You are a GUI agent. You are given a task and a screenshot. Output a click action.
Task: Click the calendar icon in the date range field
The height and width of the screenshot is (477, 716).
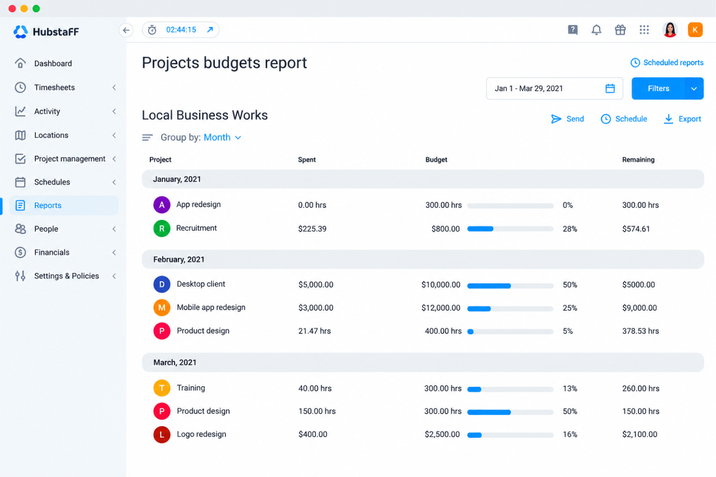click(610, 88)
